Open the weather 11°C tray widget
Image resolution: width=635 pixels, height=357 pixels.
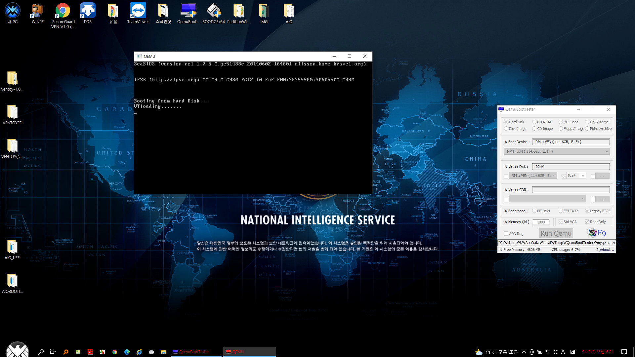[x=496, y=352]
